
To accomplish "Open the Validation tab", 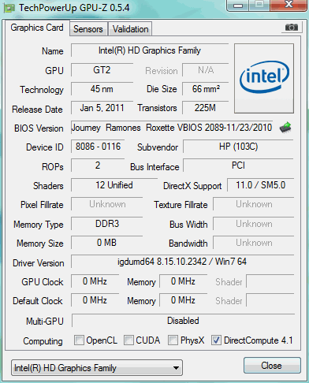I will (130, 29).
